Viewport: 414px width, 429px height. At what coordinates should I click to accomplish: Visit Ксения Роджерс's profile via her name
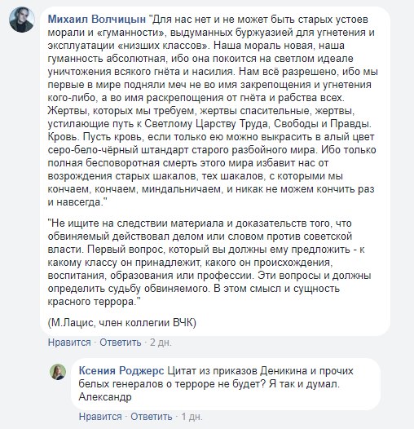tap(121, 371)
